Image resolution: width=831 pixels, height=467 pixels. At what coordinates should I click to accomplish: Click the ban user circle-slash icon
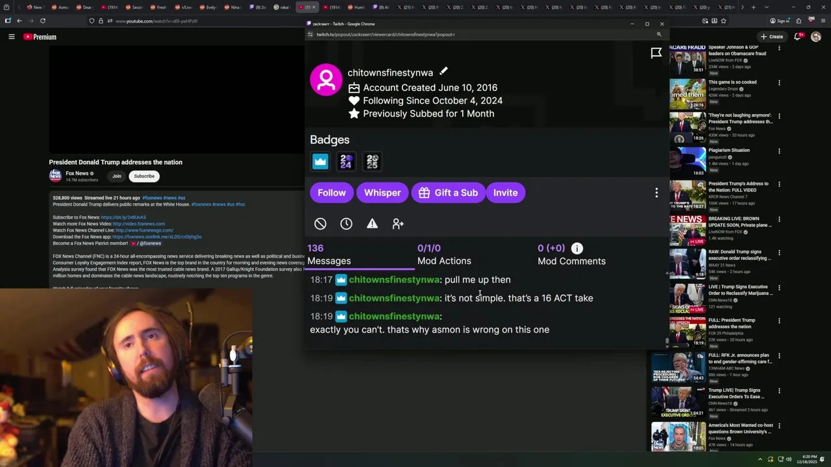coord(320,224)
